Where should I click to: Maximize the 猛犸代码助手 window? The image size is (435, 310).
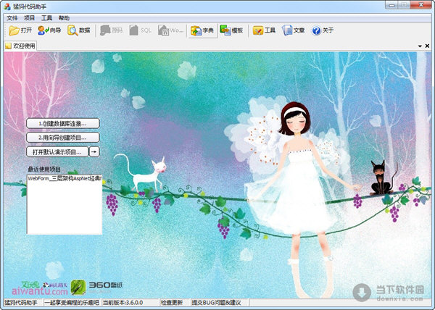pyautogui.click(x=405, y=5)
